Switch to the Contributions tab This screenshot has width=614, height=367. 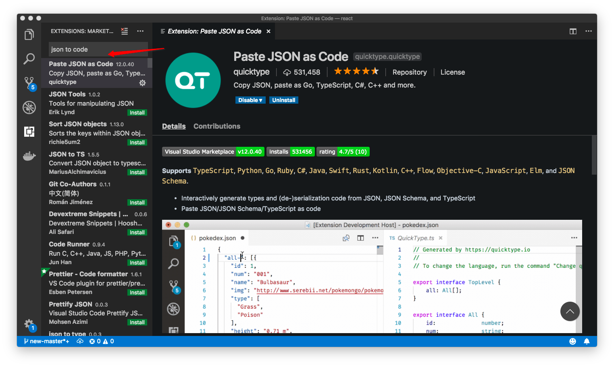click(217, 126)
